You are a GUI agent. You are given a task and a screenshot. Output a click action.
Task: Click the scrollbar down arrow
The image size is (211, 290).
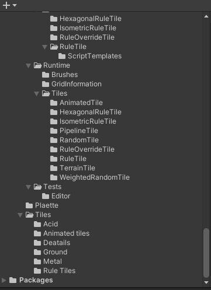pos(206,282)
